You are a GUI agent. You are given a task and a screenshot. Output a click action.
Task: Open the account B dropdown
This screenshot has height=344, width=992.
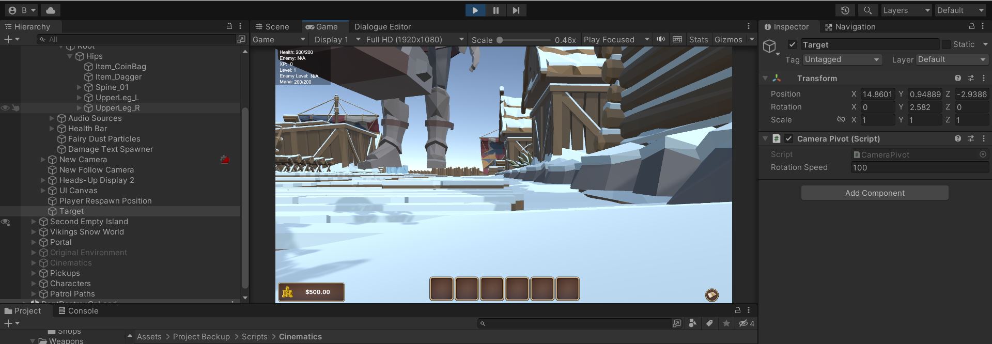tap(22, 10)
